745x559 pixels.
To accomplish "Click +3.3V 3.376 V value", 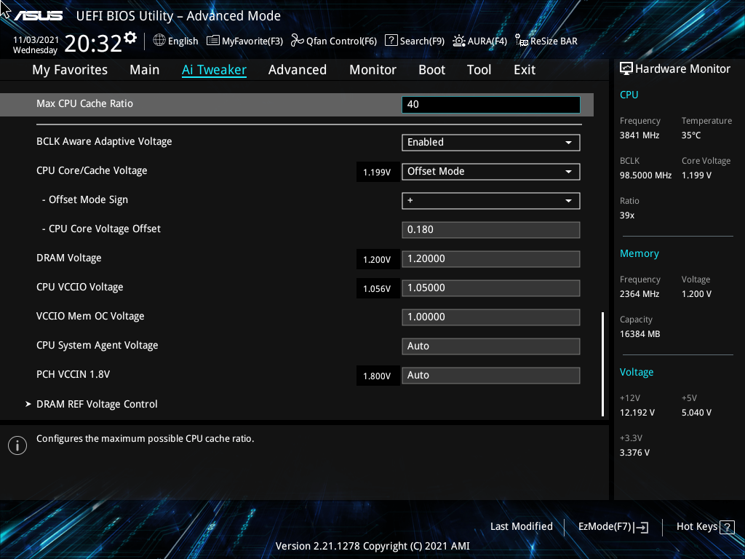I will [x=634, y=453].
